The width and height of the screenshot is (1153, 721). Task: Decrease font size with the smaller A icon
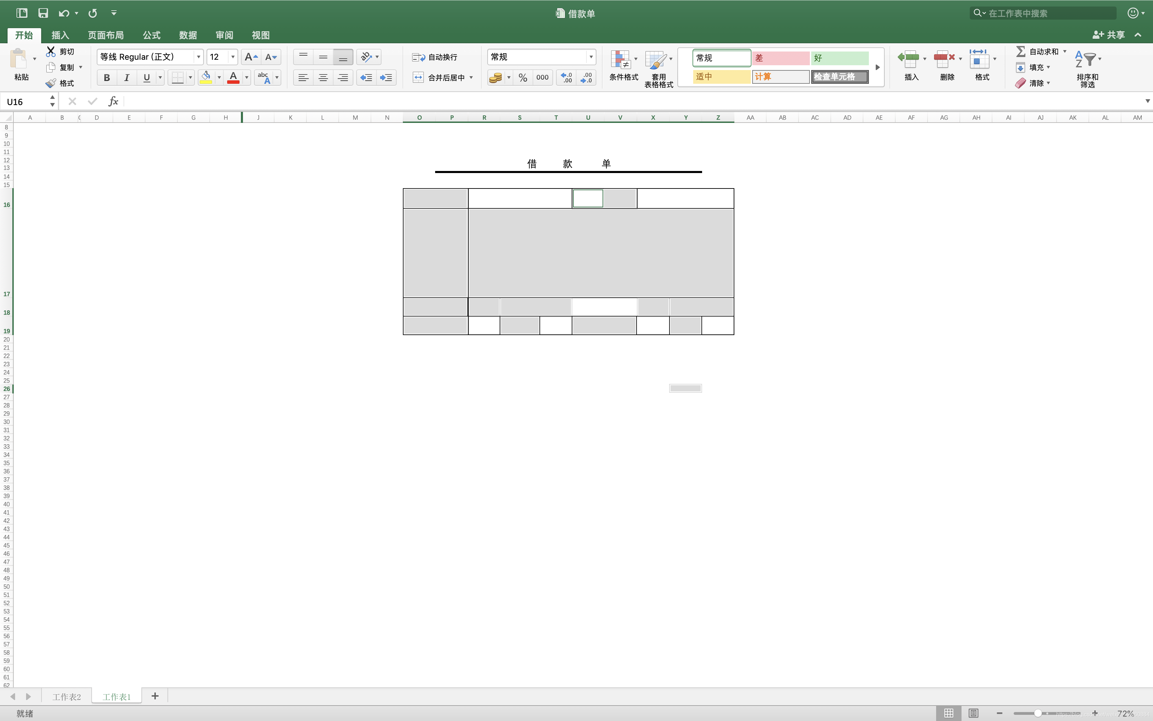click(271, 57)
